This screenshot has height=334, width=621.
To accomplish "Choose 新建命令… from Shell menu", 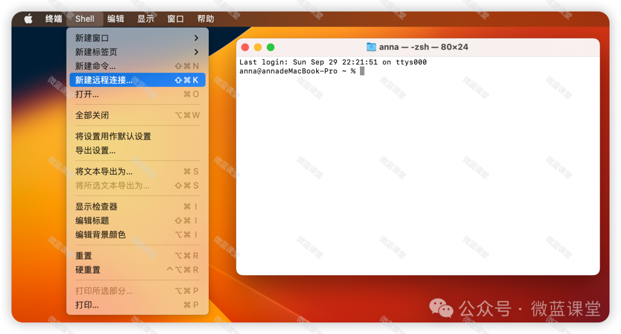I will (137, 66).
